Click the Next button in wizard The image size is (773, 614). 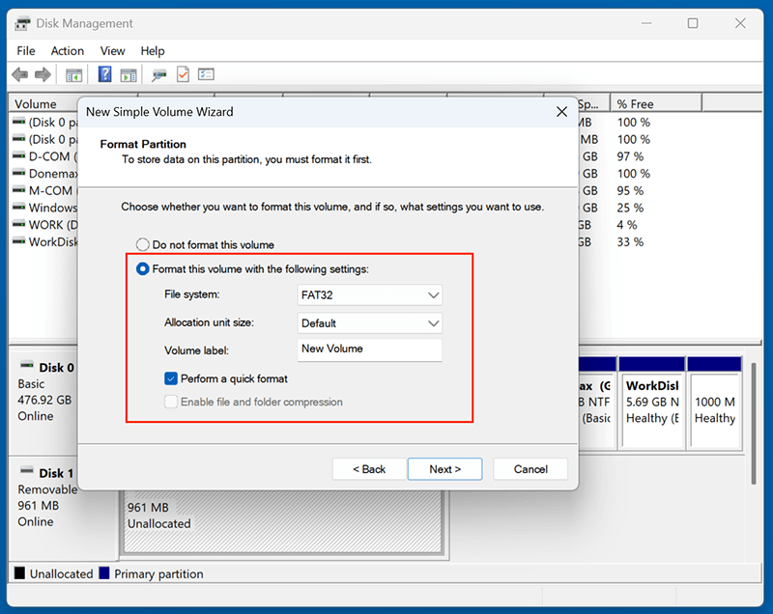(444, 469)
